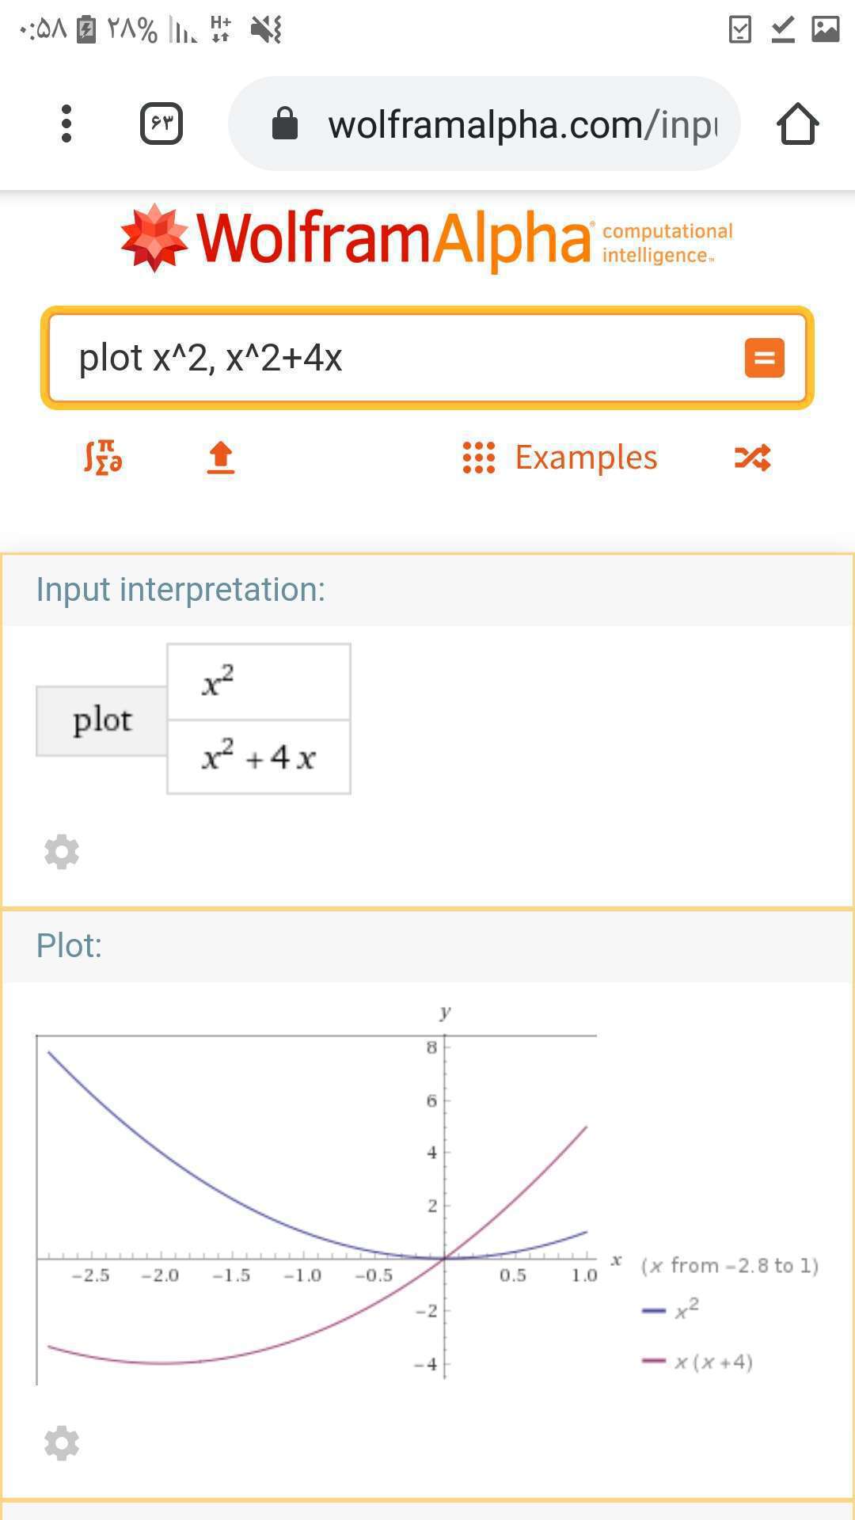Tap the browser home icon

797,124
